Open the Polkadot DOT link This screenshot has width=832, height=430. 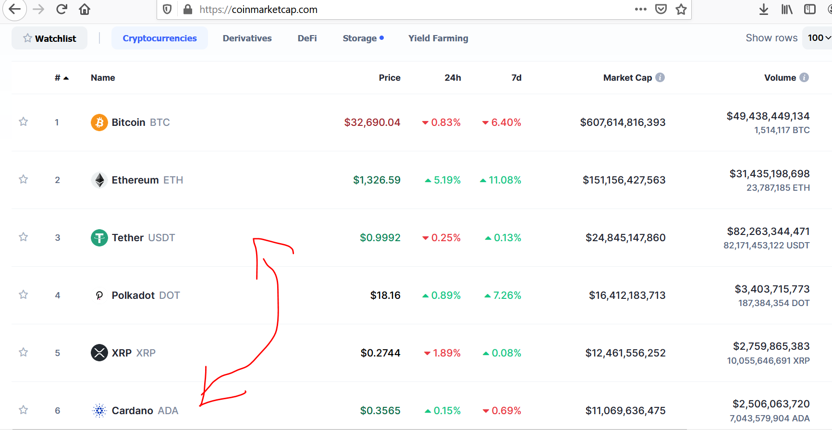[146, 295]
